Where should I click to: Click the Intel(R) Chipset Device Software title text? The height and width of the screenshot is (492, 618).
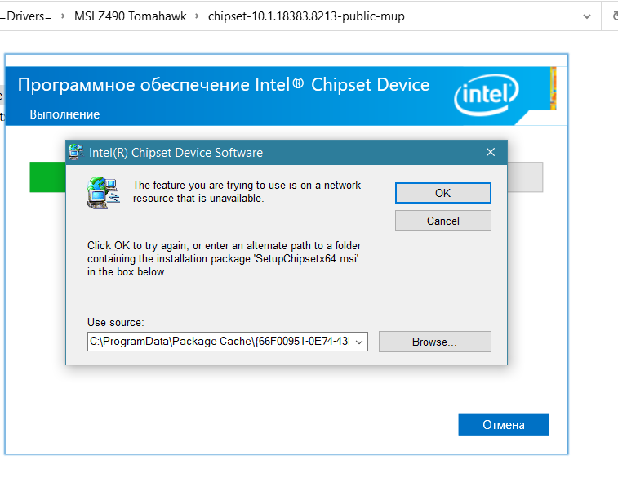[176, 153]
